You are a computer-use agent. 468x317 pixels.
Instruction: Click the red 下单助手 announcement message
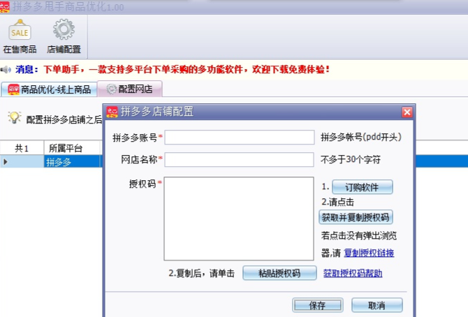click(187, 70)
